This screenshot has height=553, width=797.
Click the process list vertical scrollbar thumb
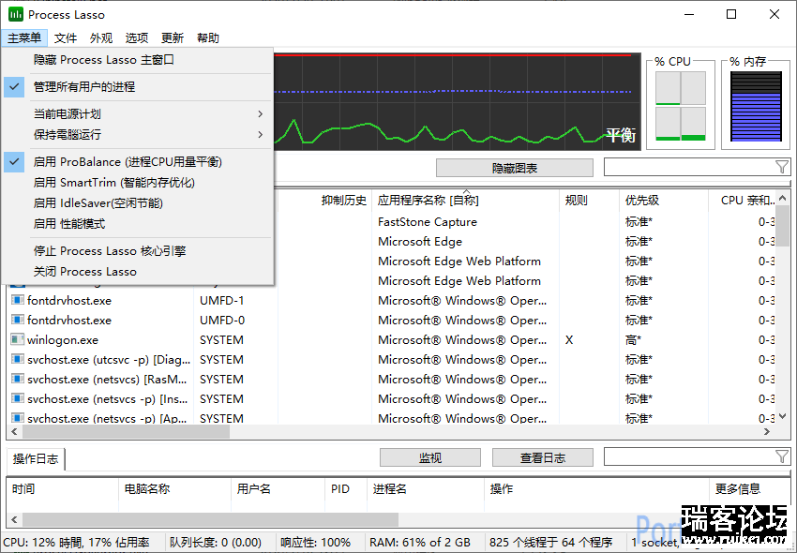[782, 226]
